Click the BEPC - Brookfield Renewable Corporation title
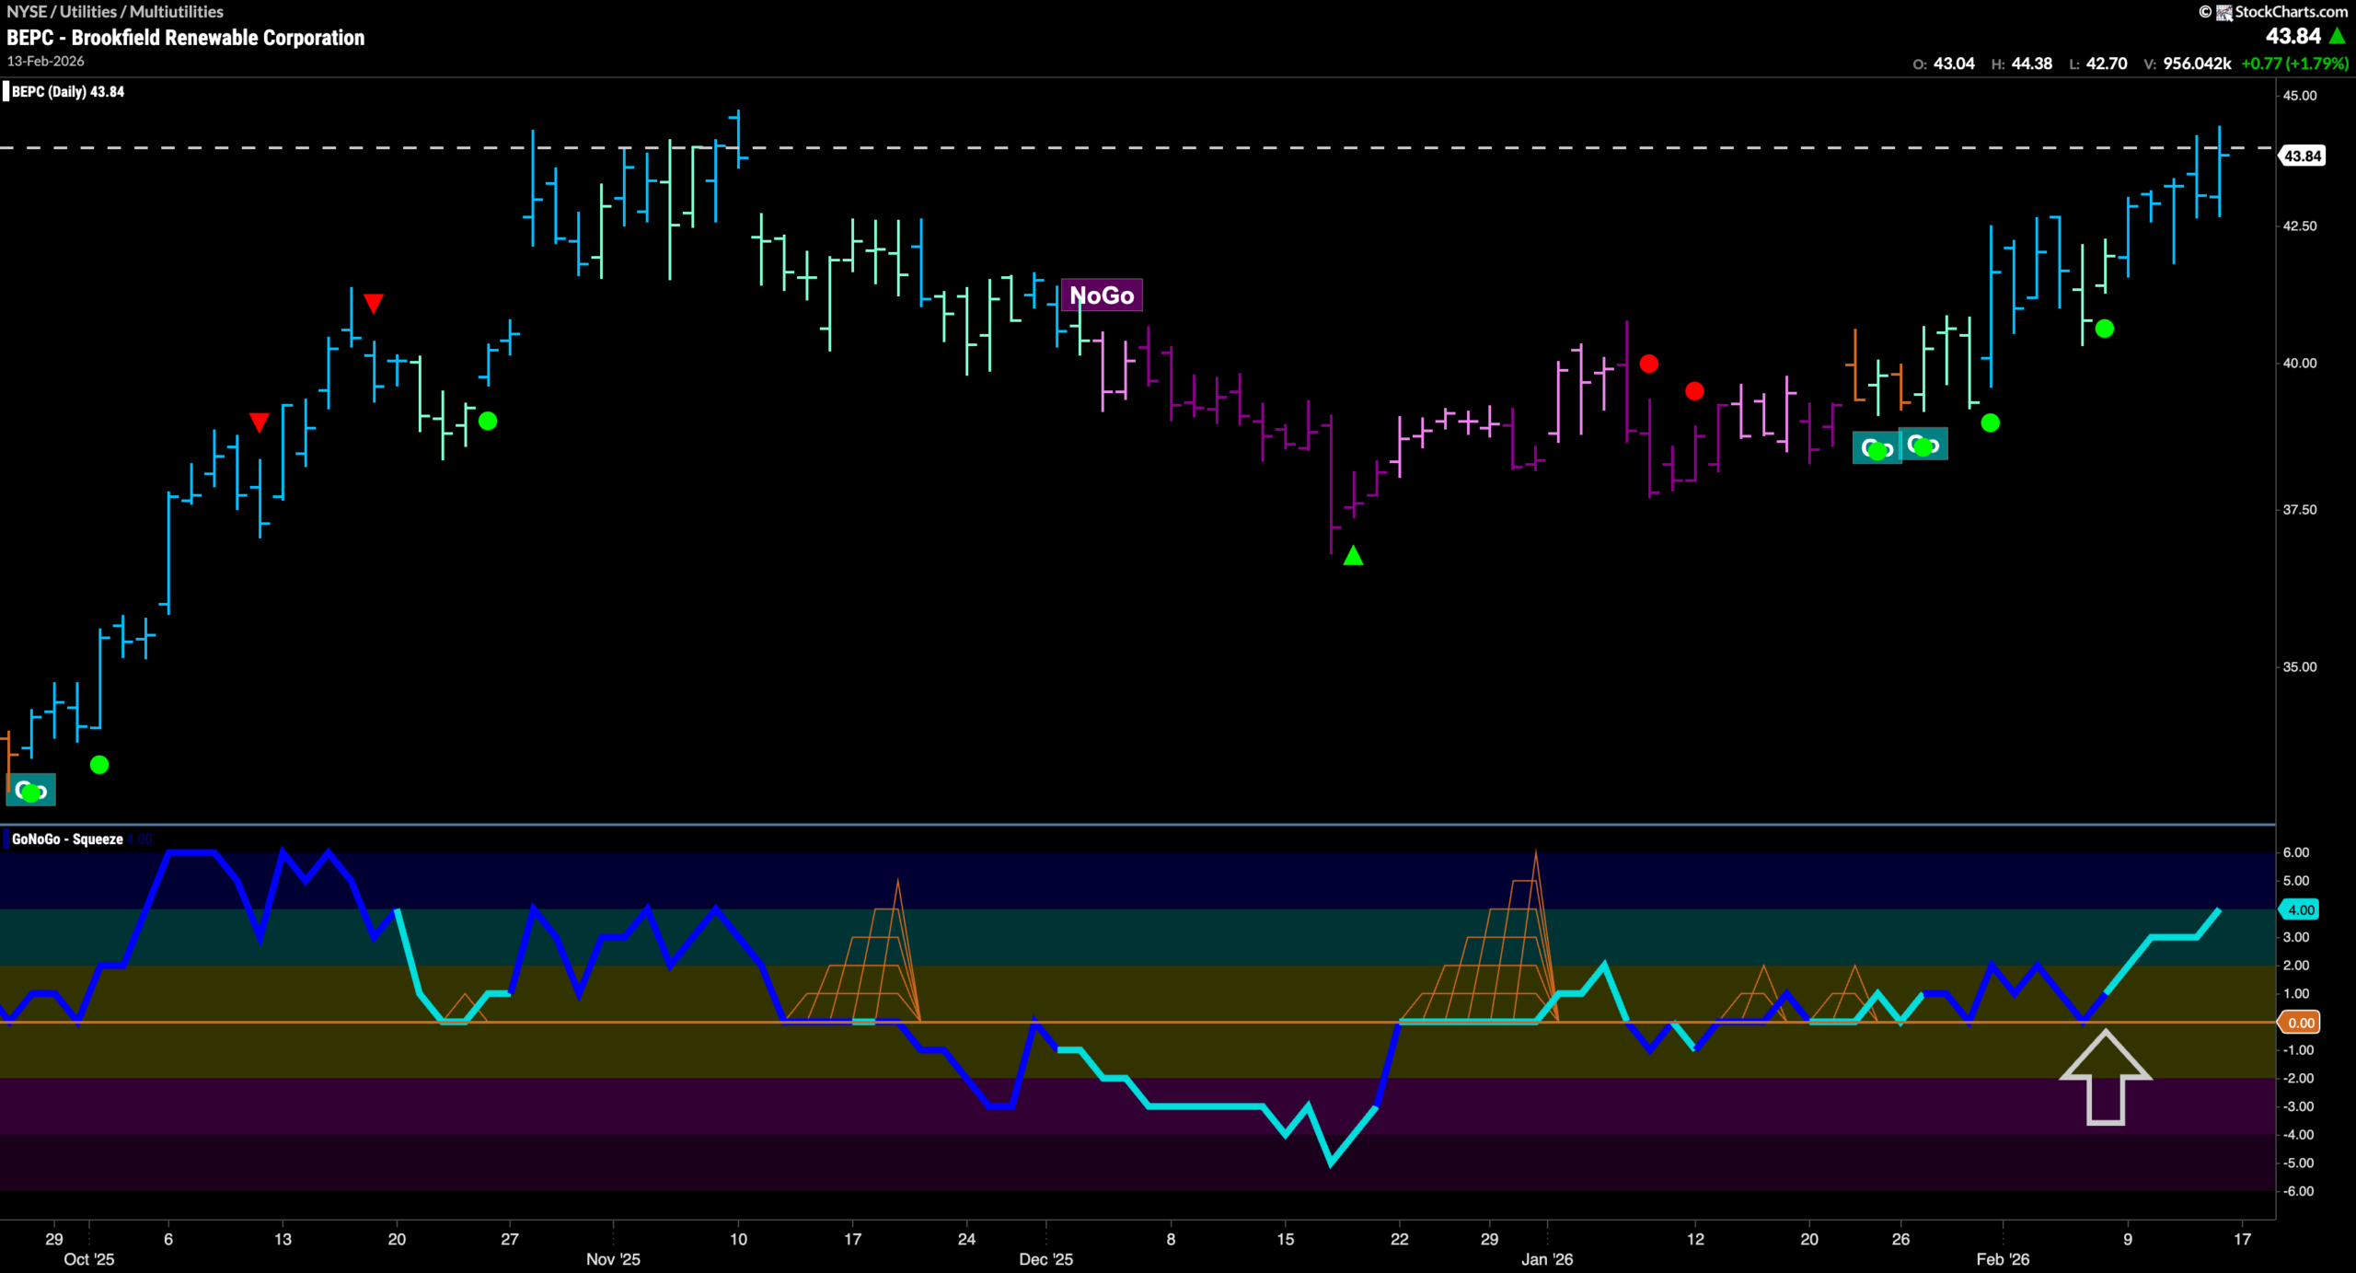The width and height of the screenshot is (2356, 1273). (186, 38)
